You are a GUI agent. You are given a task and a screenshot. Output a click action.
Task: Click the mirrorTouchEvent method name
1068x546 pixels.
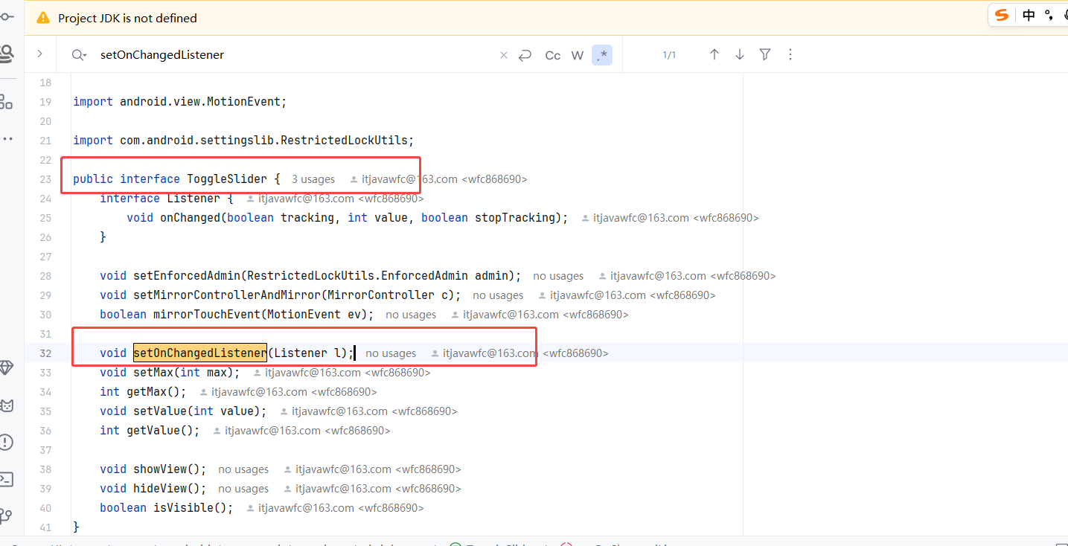(207, 314)
